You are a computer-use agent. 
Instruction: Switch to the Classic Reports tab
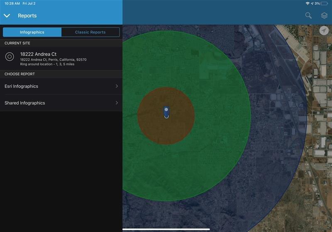coord(90,32)
